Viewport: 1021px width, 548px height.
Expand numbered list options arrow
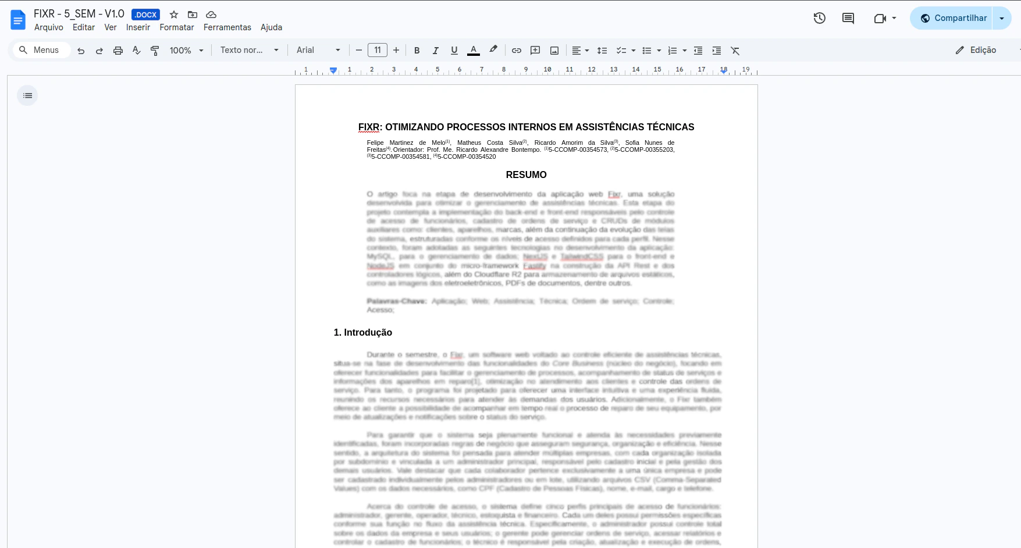tap(685, 51)
